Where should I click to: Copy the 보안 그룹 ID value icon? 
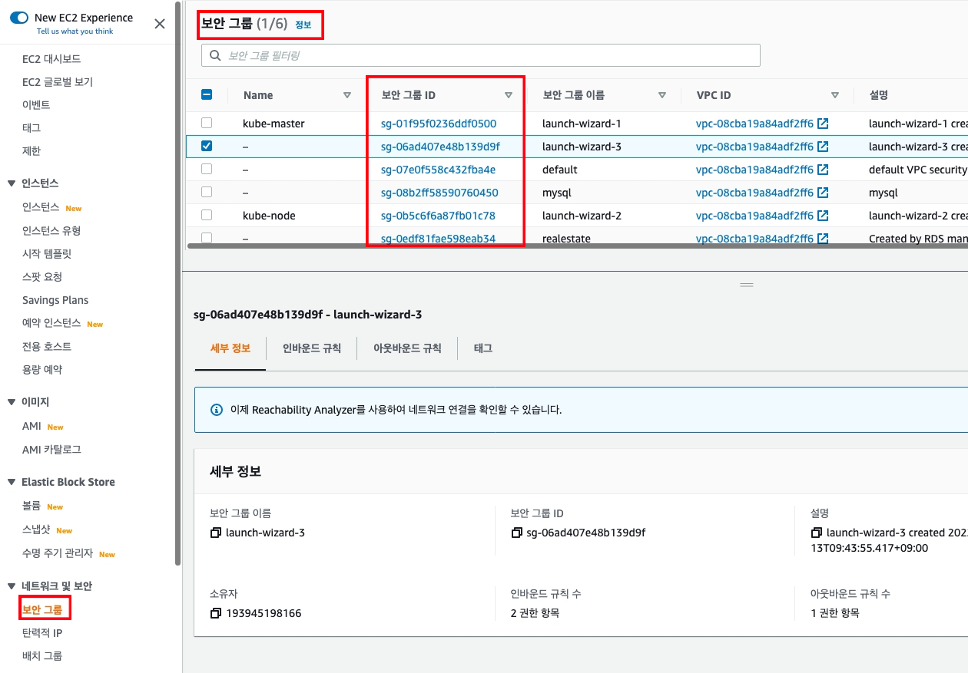[516, 533]
